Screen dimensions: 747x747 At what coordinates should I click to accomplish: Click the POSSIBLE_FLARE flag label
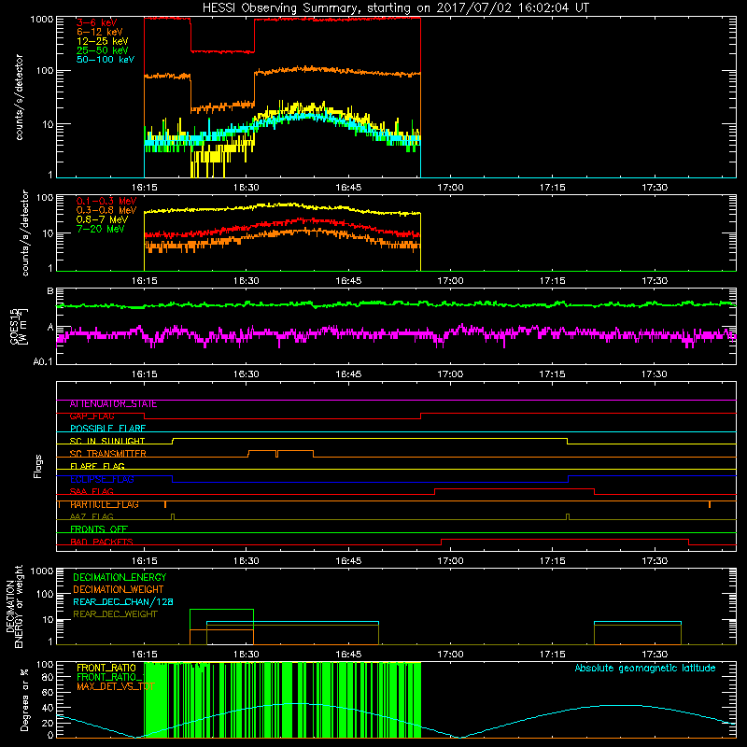click(107, 429)
